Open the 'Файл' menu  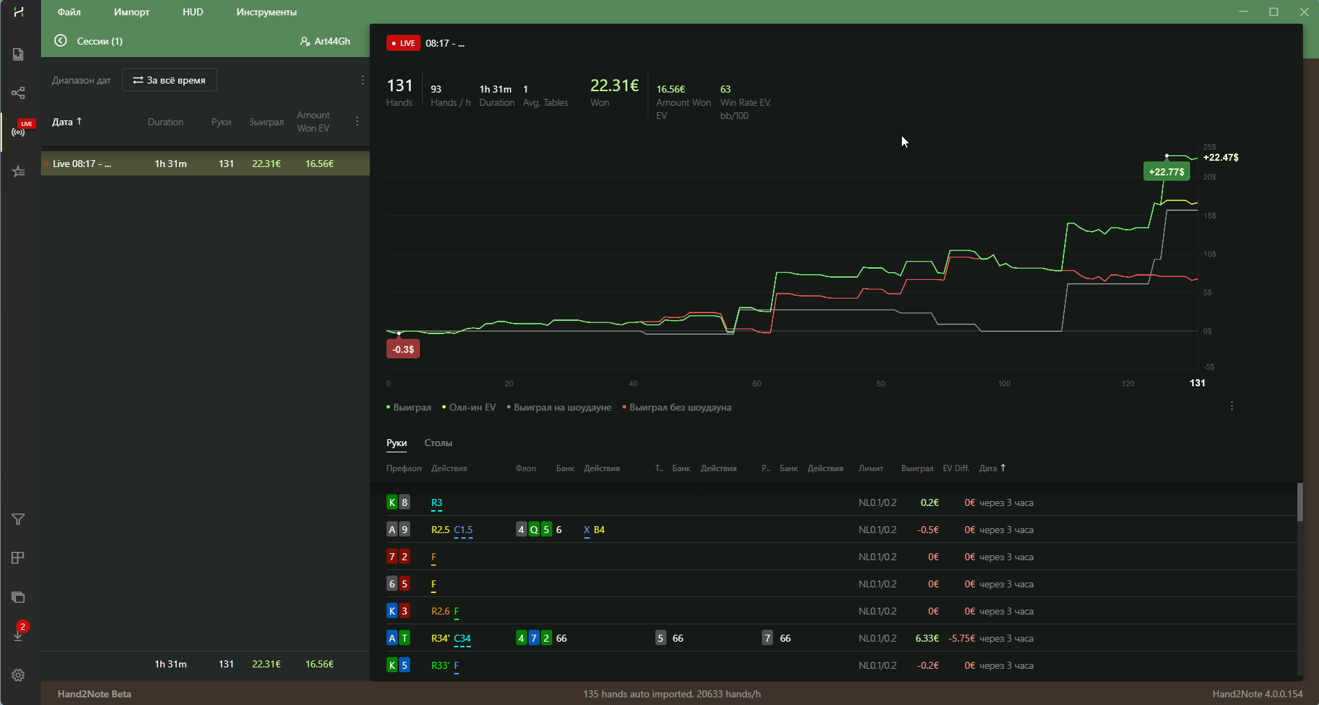(69, 12)
